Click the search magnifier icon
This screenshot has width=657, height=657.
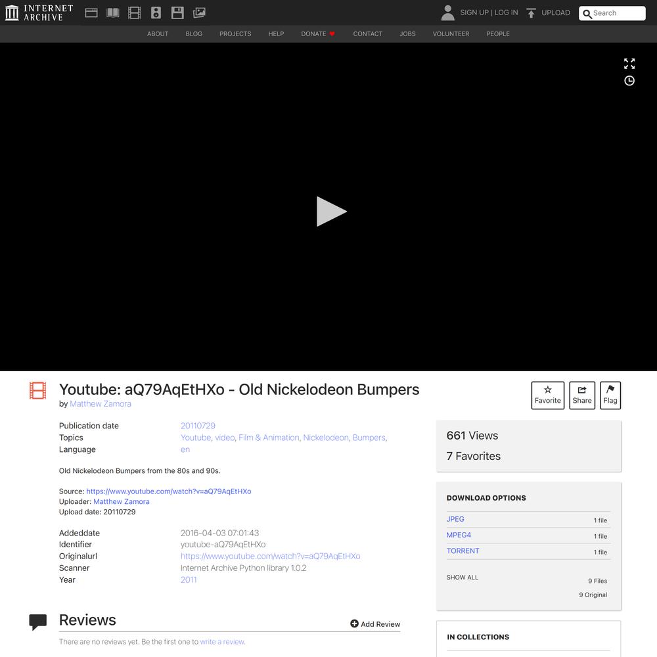click(587, 14)
